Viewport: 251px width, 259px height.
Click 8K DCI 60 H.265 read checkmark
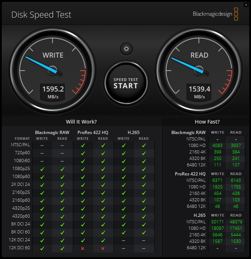(144, 232)
